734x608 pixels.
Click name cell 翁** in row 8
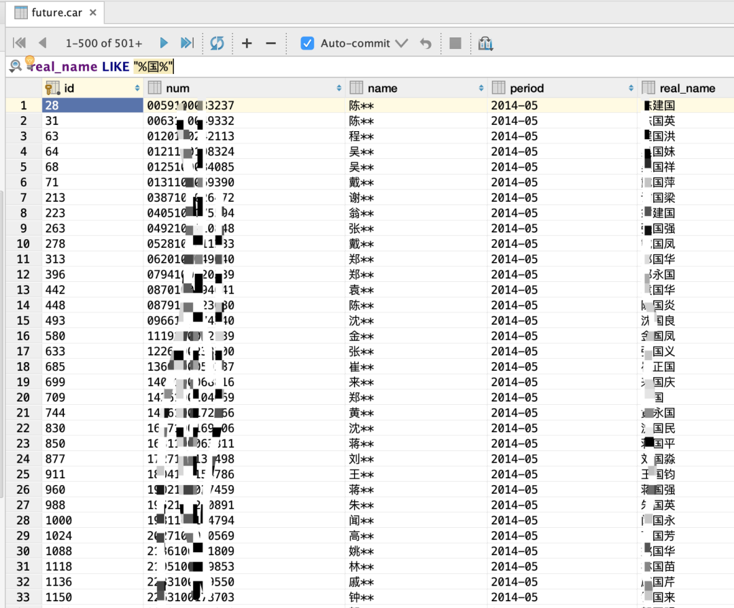coord(417,213)
